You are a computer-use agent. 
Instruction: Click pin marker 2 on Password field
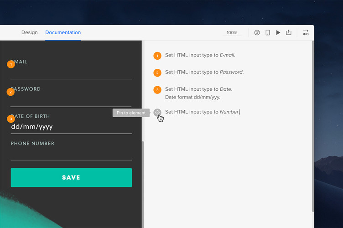10,92
